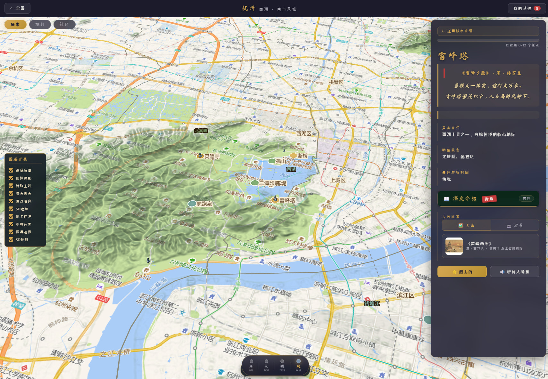Click the collection progress bar 0/12
Viewport: 548px width, 379px height.
coord(488,40)
